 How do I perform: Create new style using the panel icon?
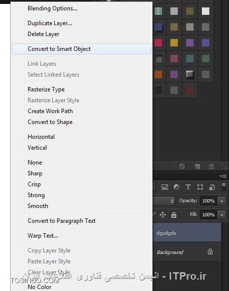tap(197, 166)
